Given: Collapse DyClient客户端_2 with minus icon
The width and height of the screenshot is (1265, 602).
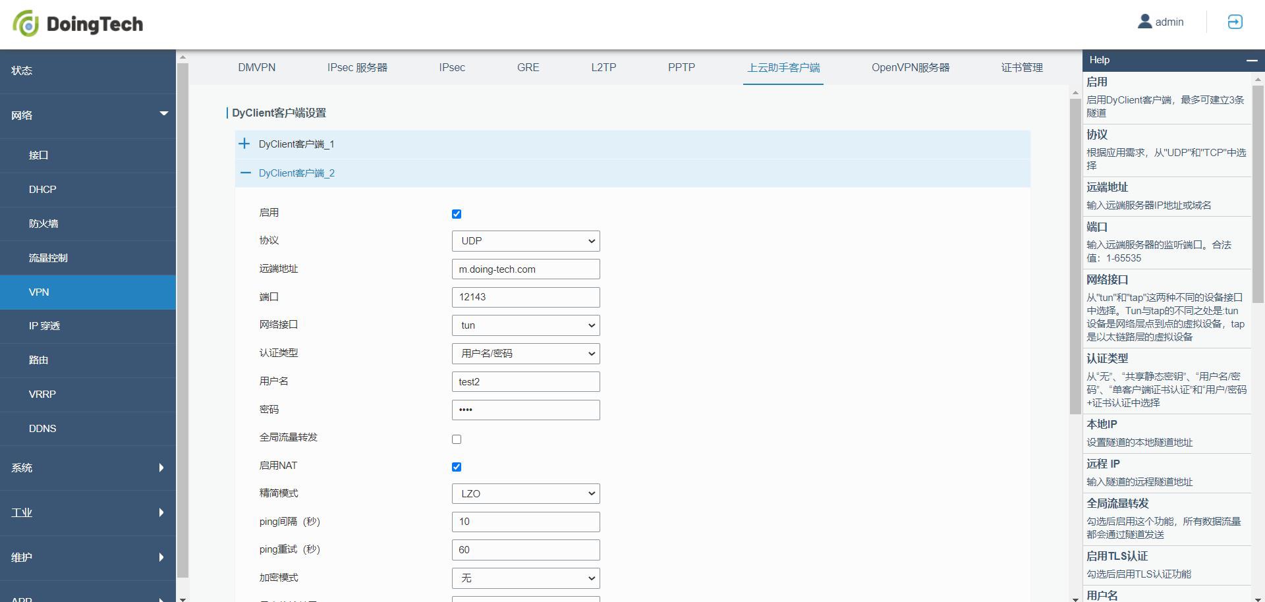Looking at the screenshot, I should click(246, 173).
